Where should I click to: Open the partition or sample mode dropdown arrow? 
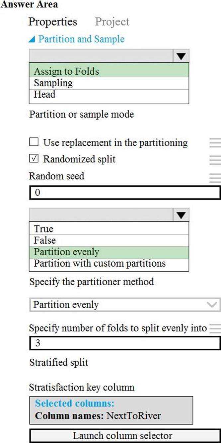coord(181,56)
